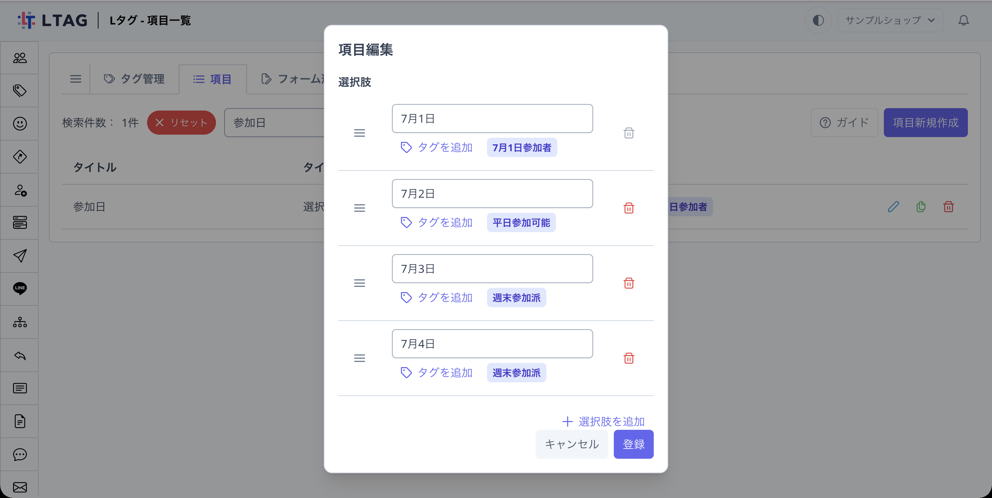Click the 7月1日参加者 tag chip

[522, 147]
